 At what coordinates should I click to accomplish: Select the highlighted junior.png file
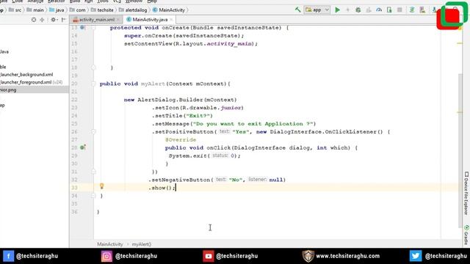tap(35, 89)
